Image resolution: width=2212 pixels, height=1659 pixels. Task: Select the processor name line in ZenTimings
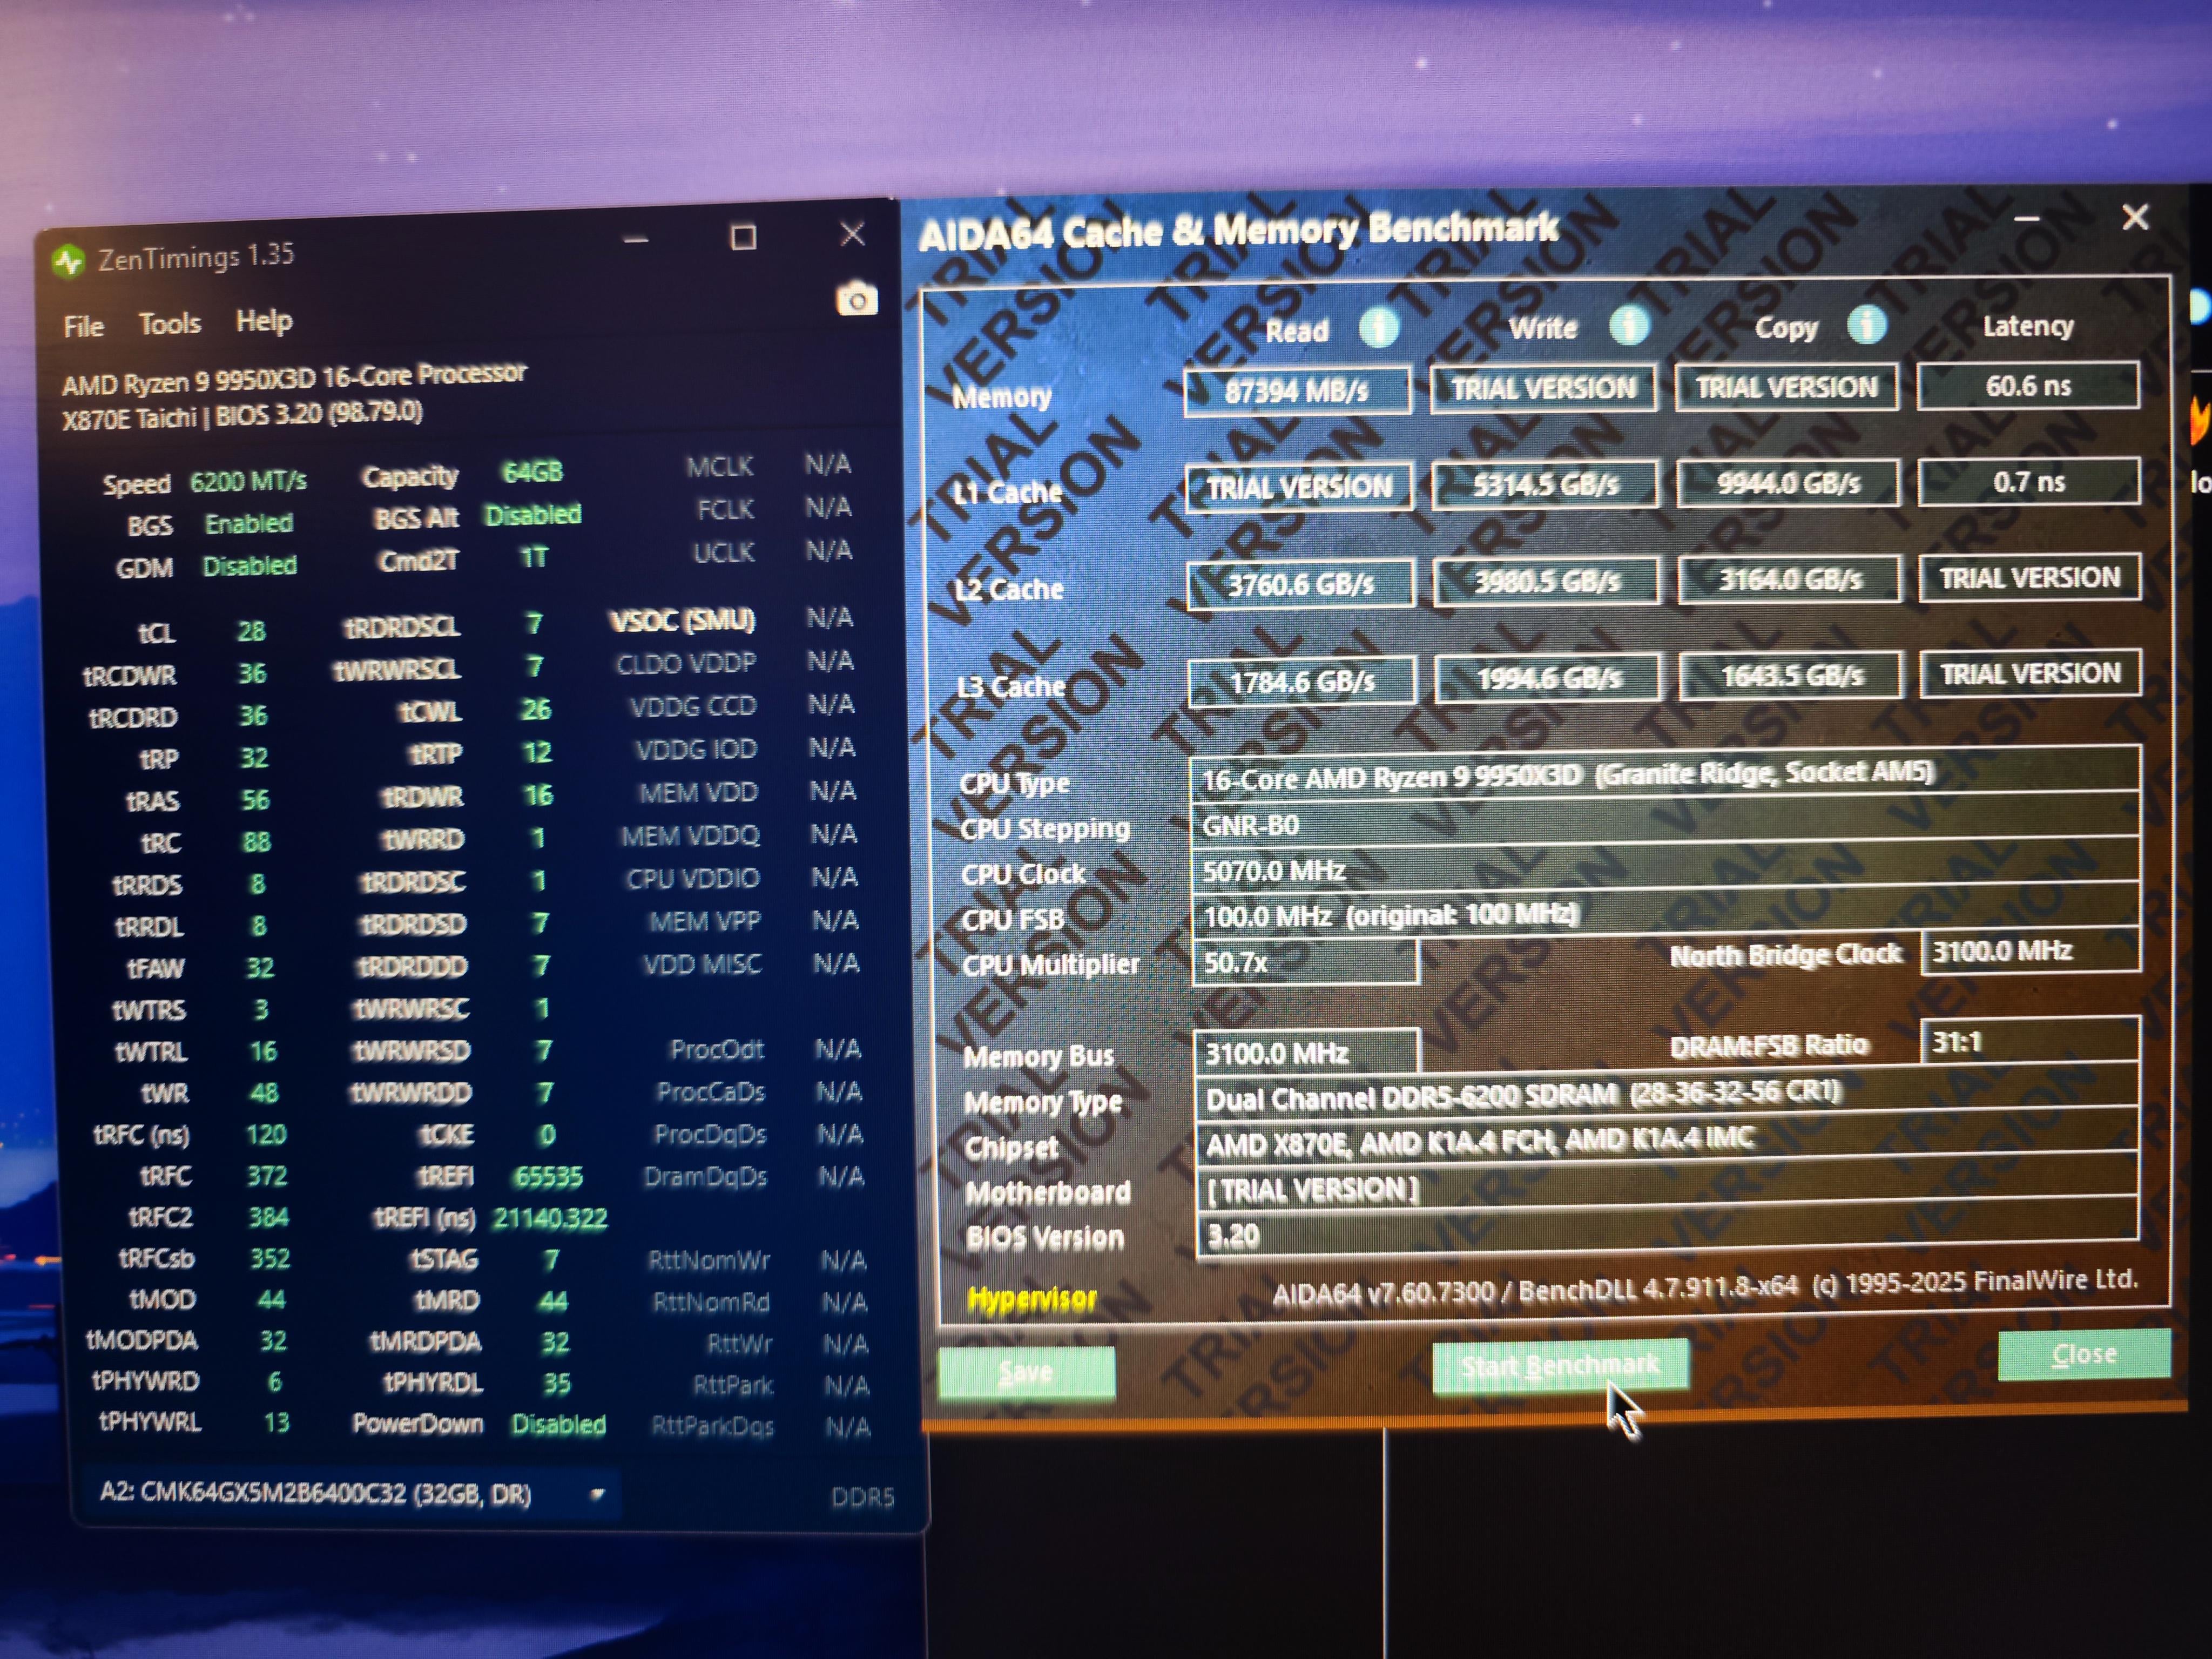(x=294, y=378)
